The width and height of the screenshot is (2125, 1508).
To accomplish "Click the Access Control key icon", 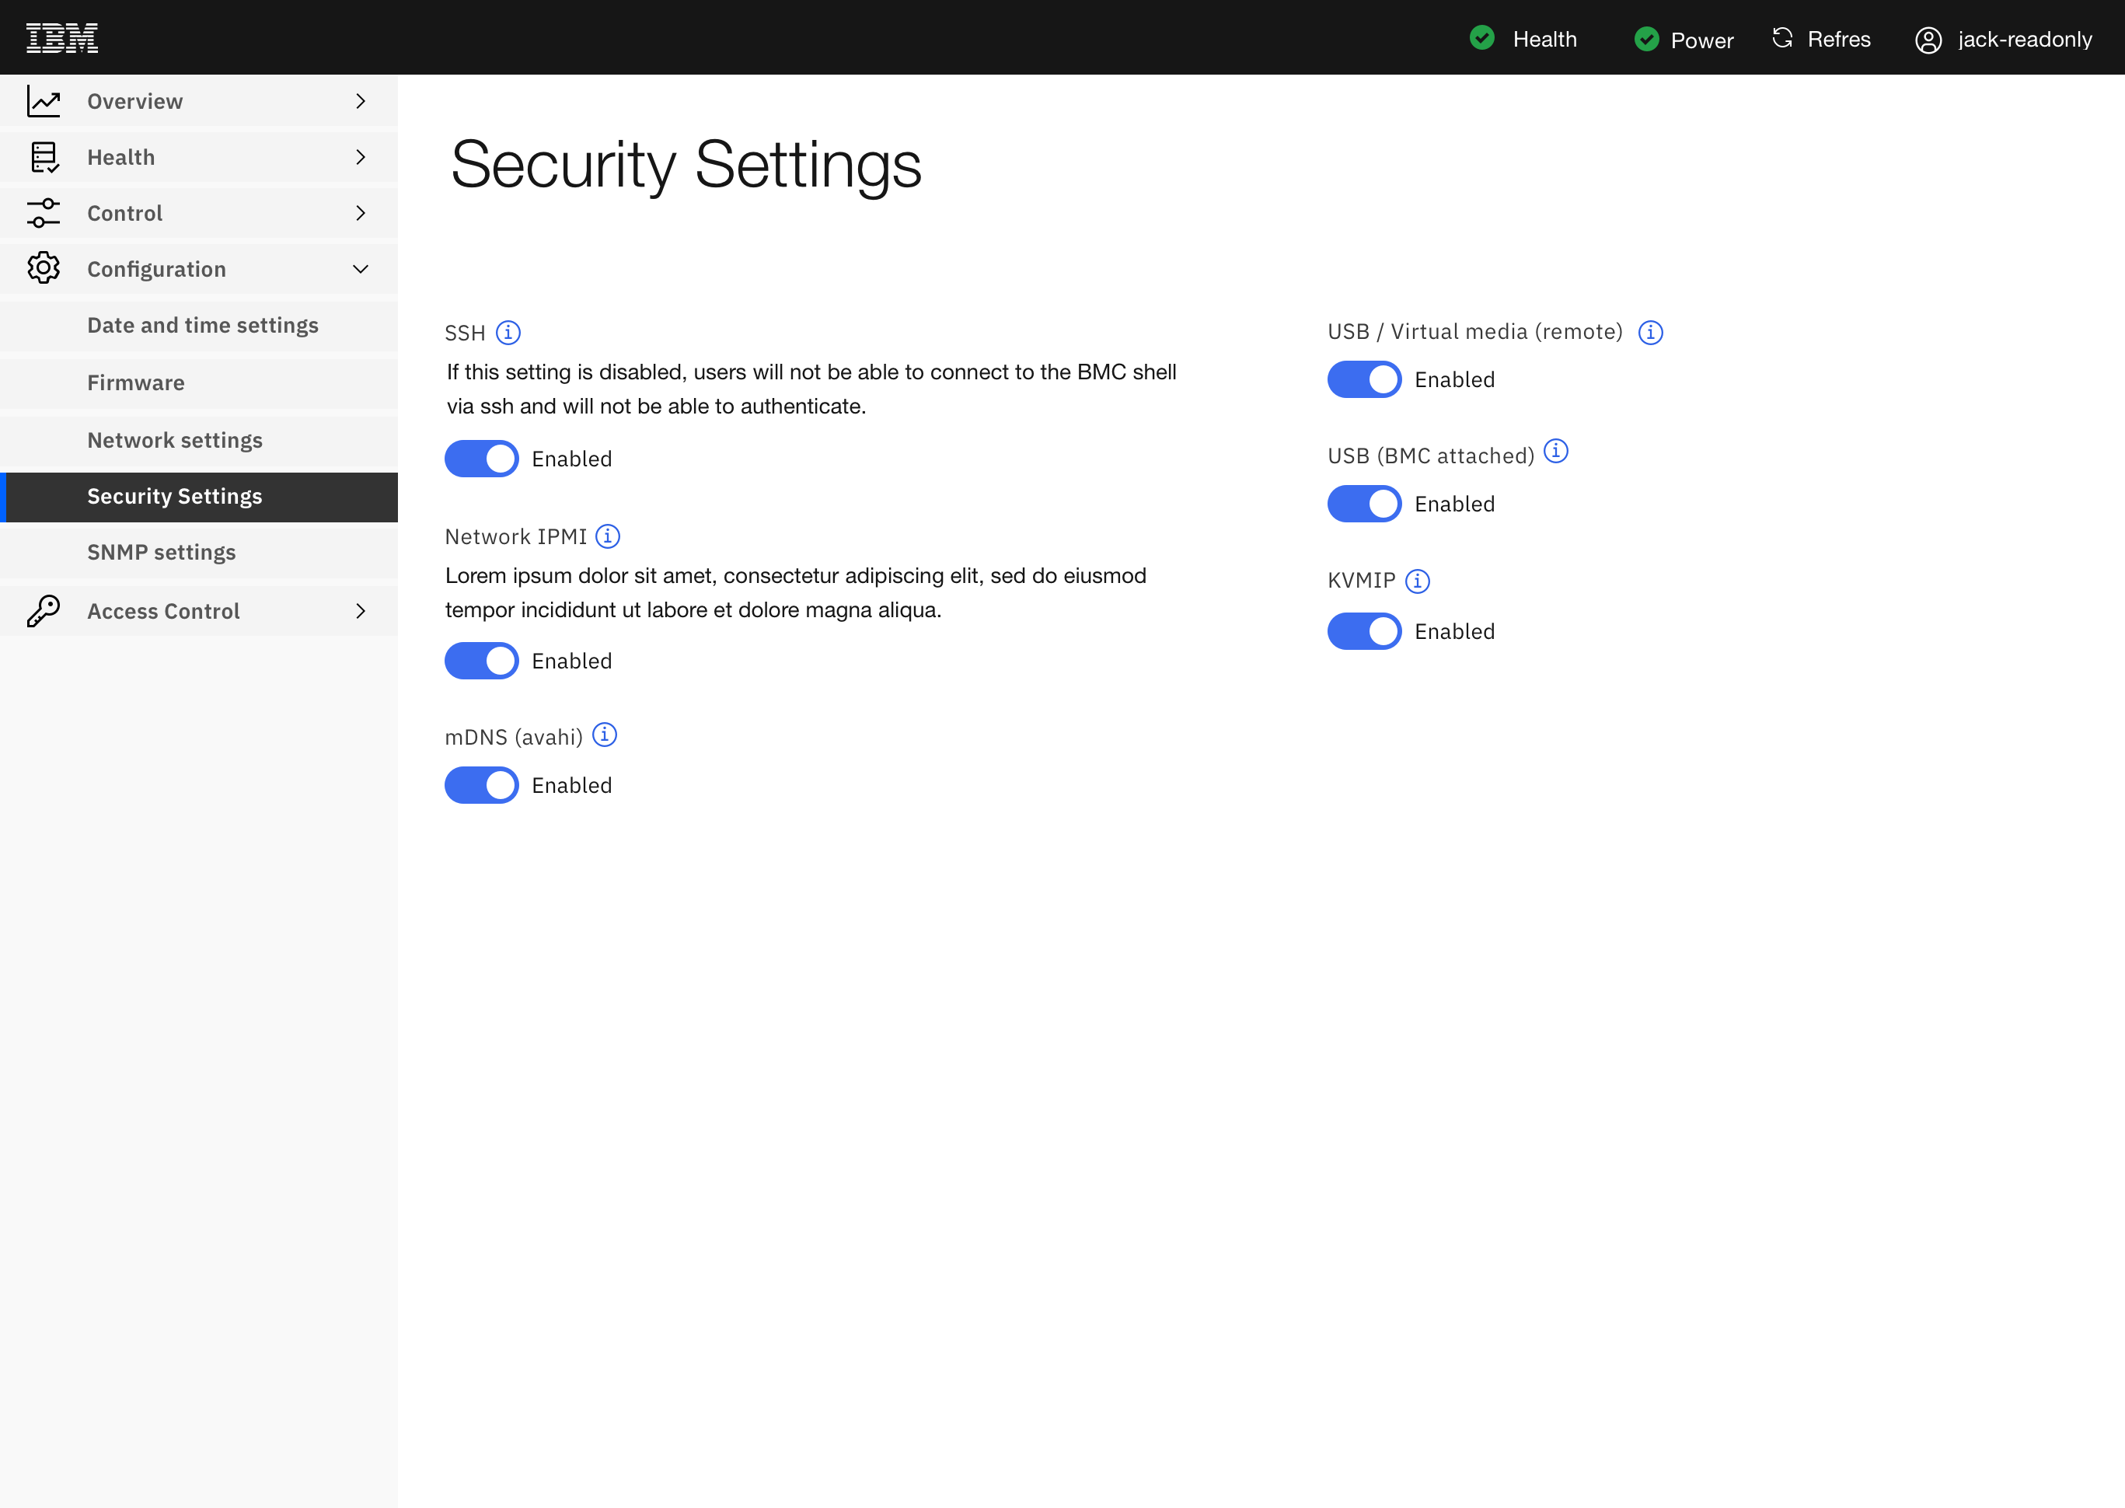I will tap(44, 611).
